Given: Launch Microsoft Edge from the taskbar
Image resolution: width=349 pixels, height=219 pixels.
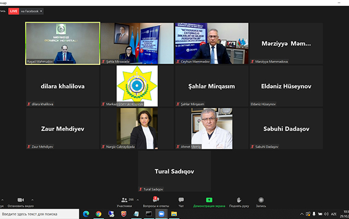Looking at the screenshot, I should (86, 214).
